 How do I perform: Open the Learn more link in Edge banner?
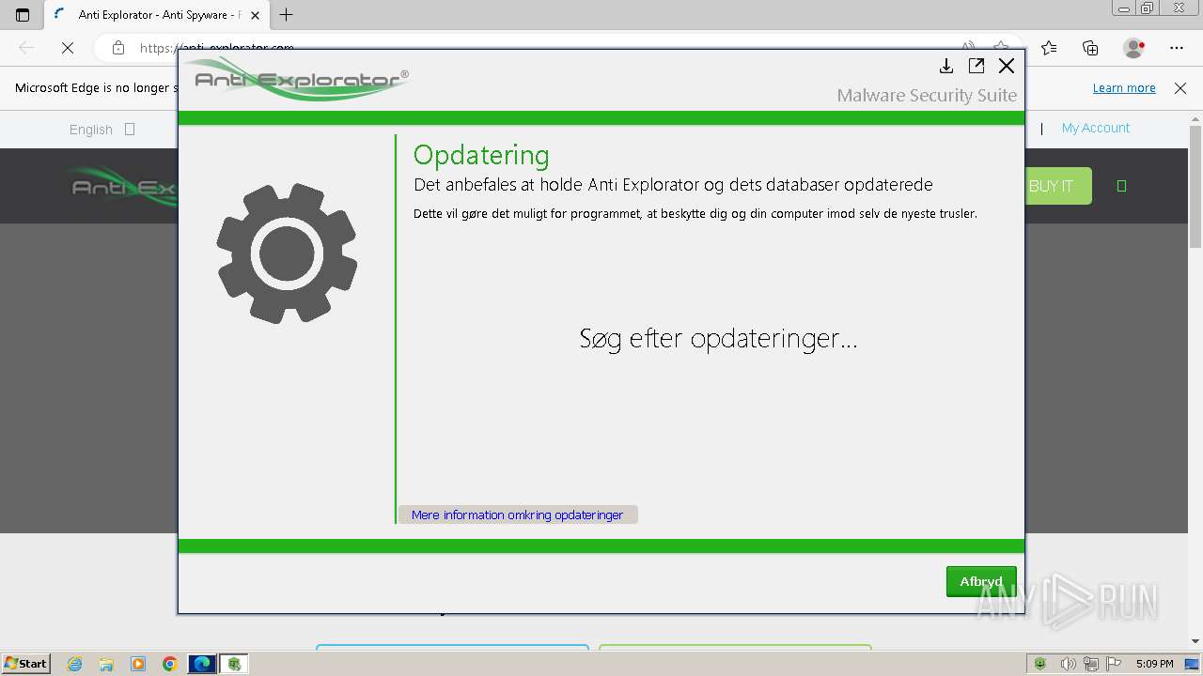tap(1124, 87)
